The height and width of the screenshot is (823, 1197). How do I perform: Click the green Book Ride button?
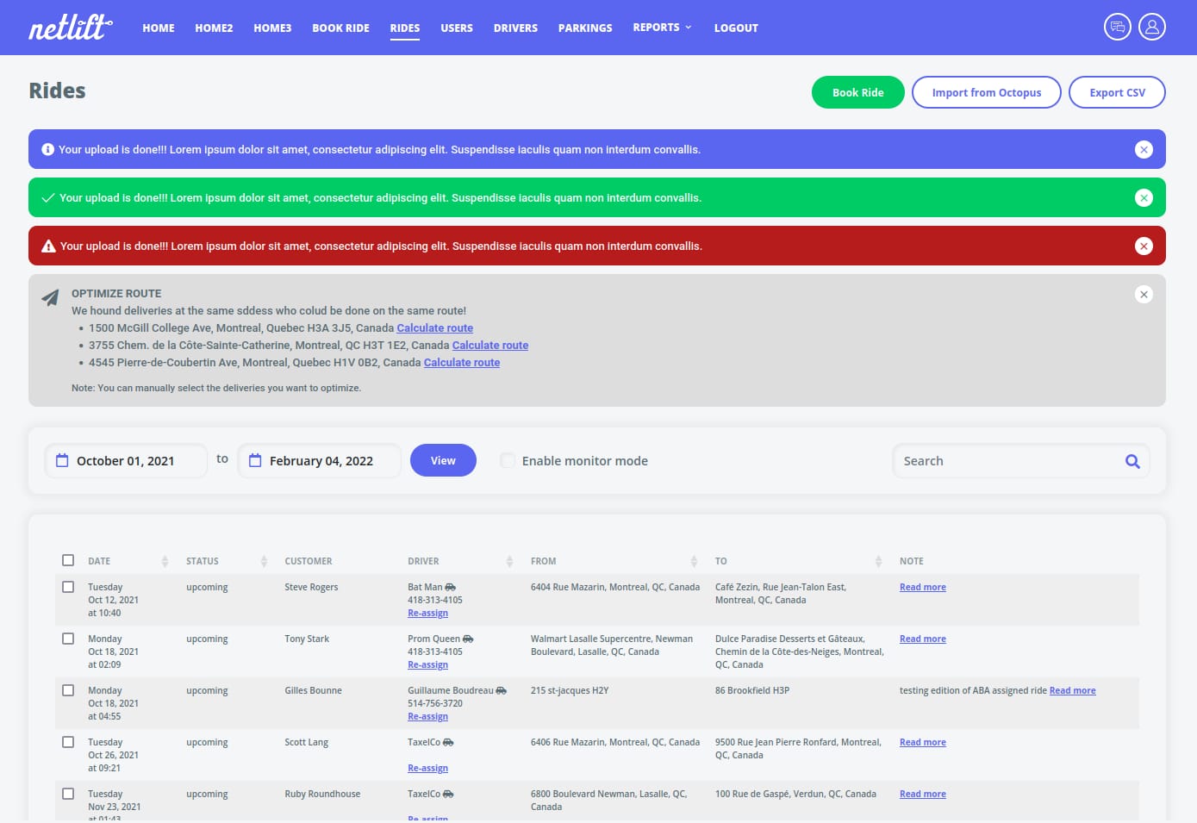click(x=858, y=92)
